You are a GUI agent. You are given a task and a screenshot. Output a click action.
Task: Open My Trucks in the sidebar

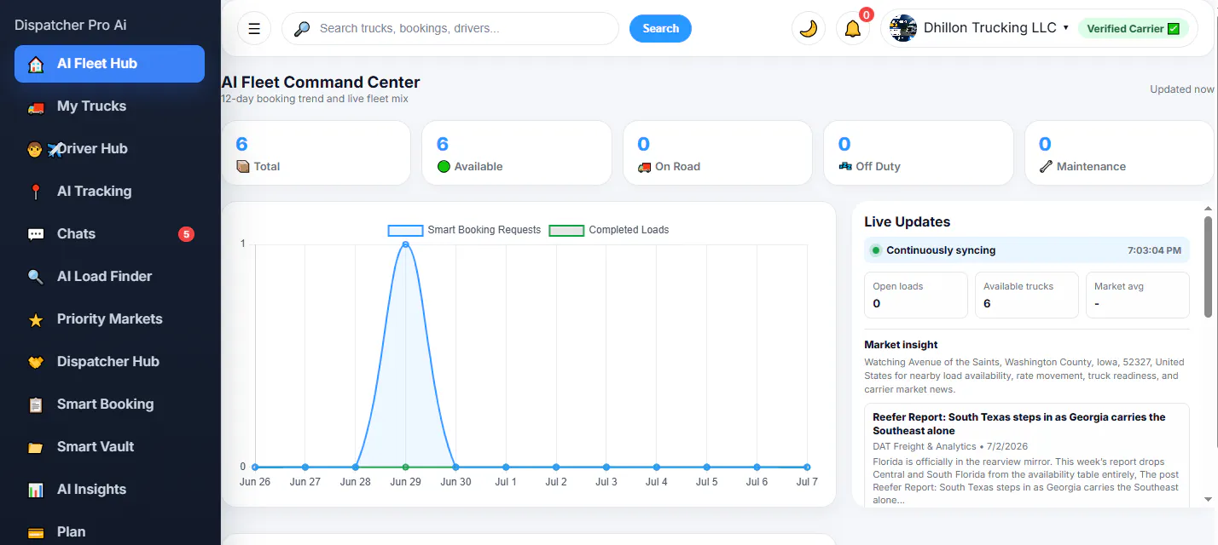[109, 106]
